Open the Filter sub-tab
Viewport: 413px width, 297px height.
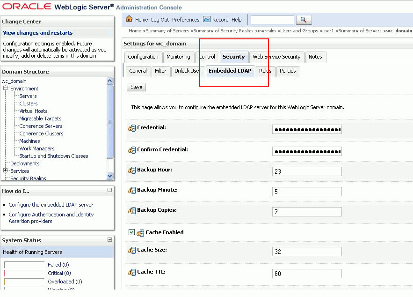click(160, 71)
